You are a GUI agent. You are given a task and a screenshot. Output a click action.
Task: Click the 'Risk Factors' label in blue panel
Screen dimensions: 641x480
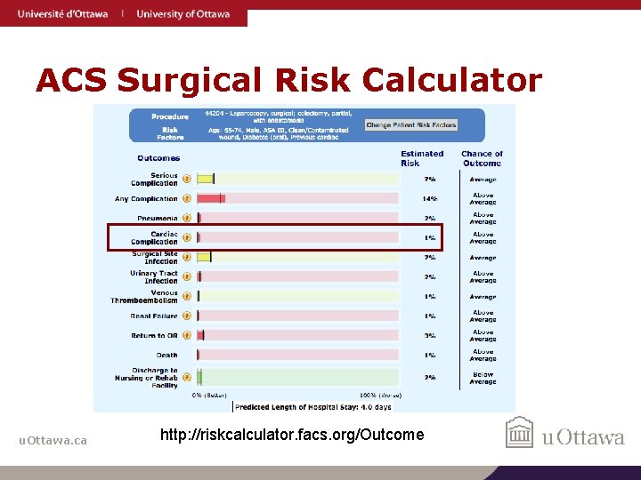[170, 133]
